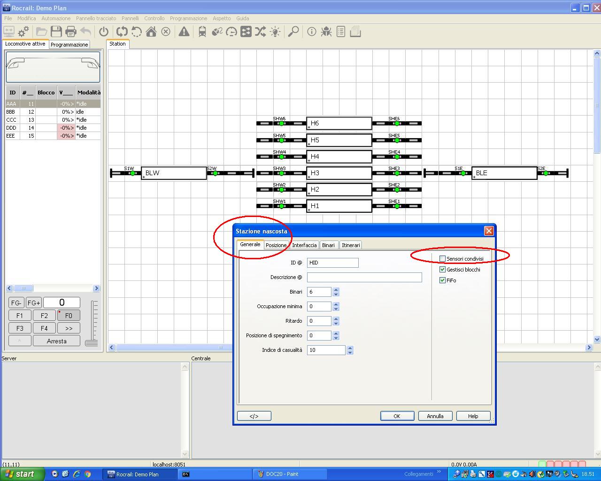
Task: Open the Binari tab
Action: click(x=328, y=245)
